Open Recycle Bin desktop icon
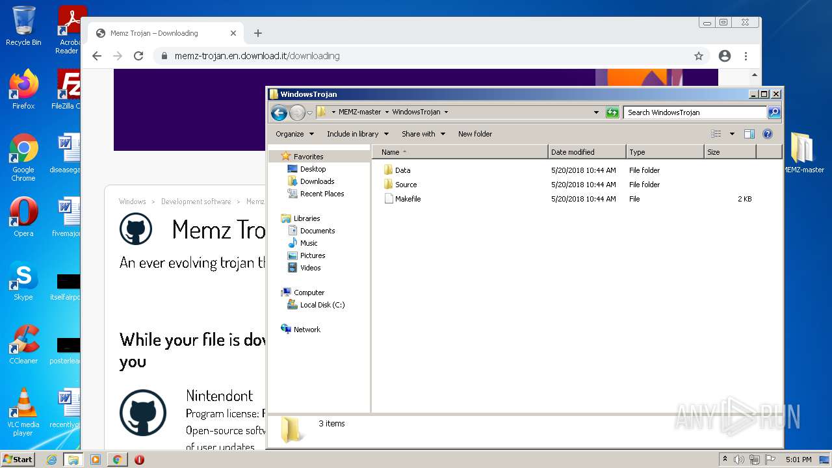832x468 pixels. coord(23,26)
